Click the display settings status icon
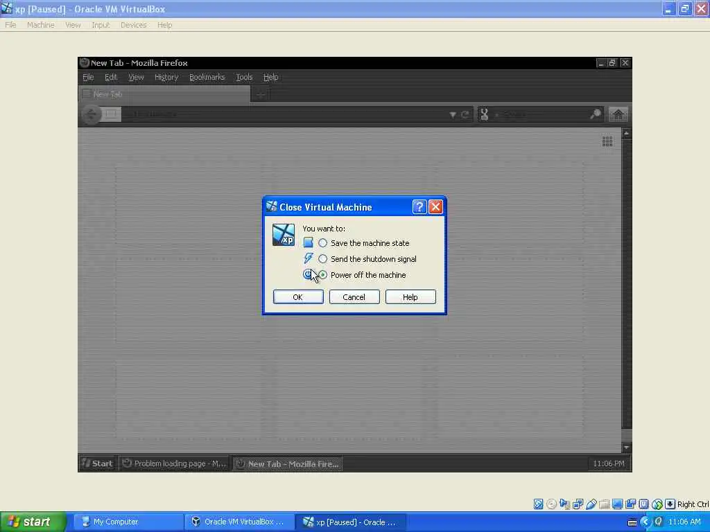Viewport: 710px width, 532px height. (x=617, y=504)
